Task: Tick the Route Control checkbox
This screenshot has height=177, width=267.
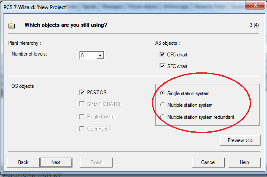Action: pos(82,116)
